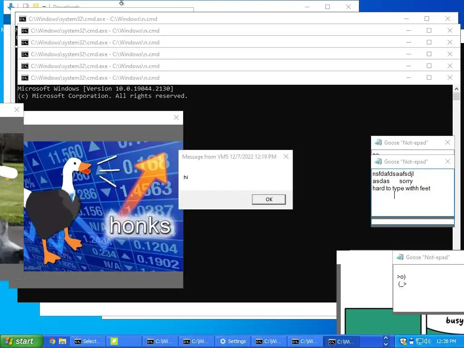Open Windows Security shield tray icon

(403, 341)
